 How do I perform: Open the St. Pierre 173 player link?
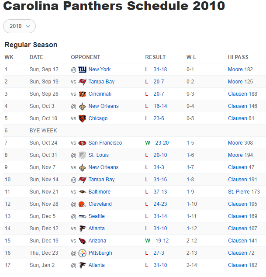tap(244, 192)
